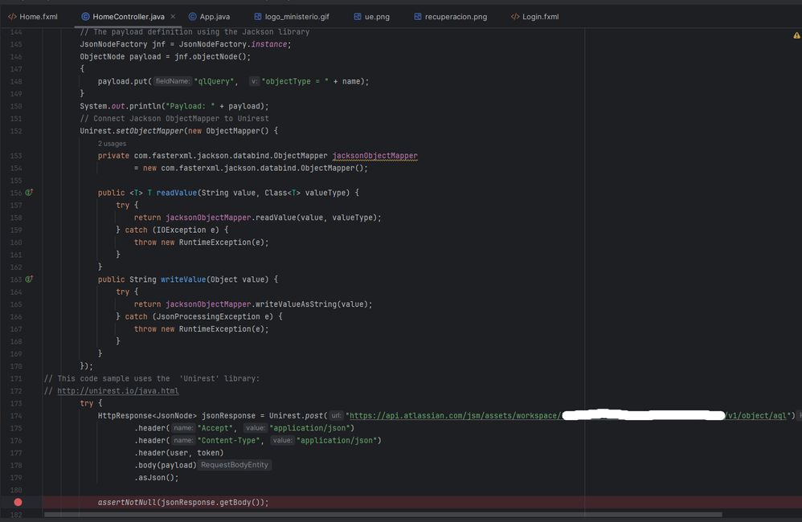Click the JsonProcessingException catch clause

click(203, 316)
